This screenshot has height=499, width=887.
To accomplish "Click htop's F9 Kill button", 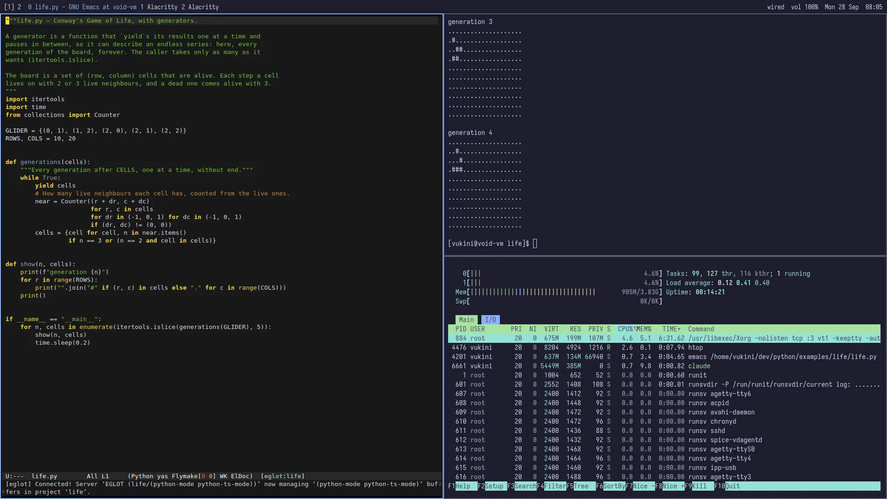I will tap(699, 486).
